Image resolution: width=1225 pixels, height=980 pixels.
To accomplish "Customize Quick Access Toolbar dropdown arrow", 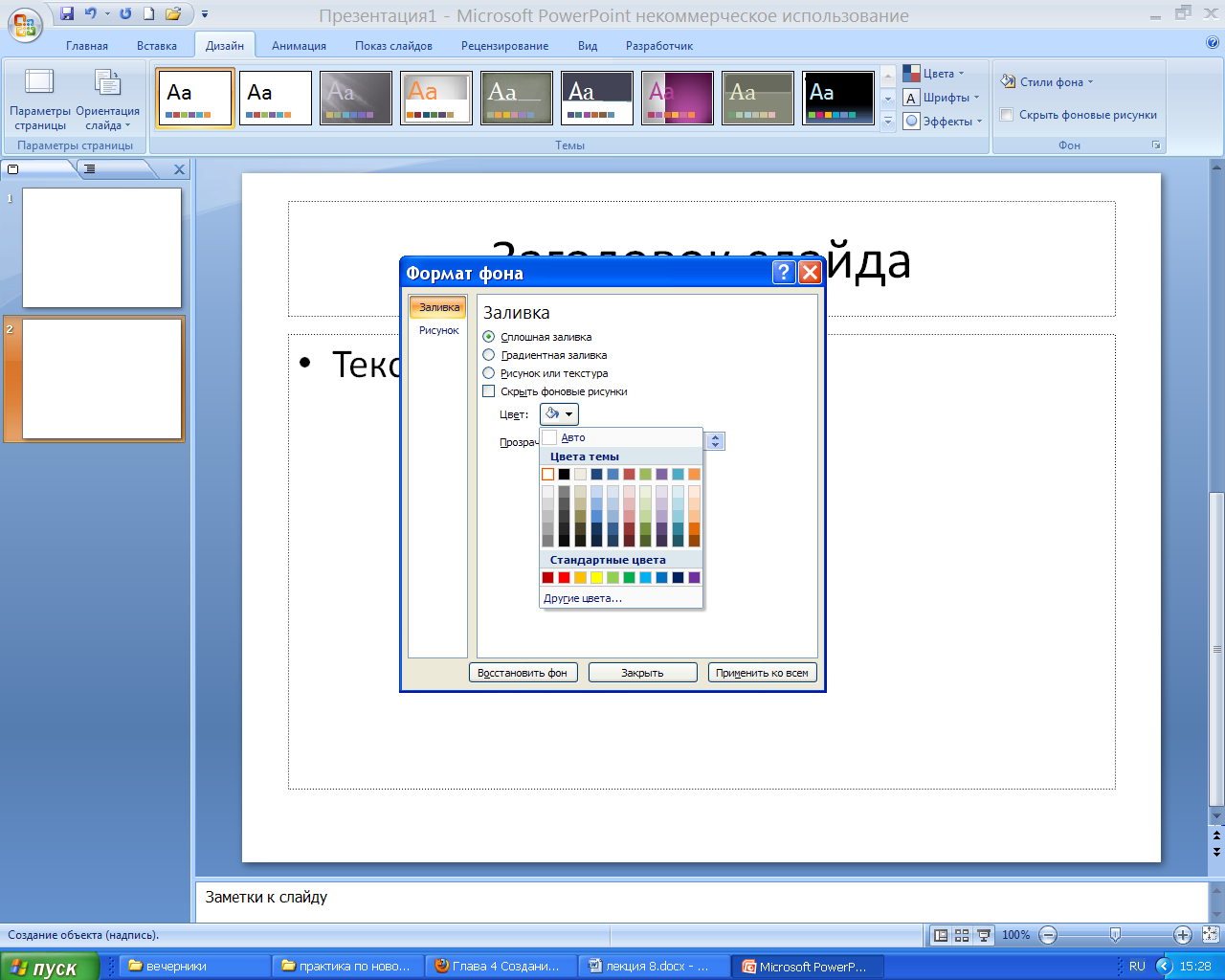I will tap(205, 14).
